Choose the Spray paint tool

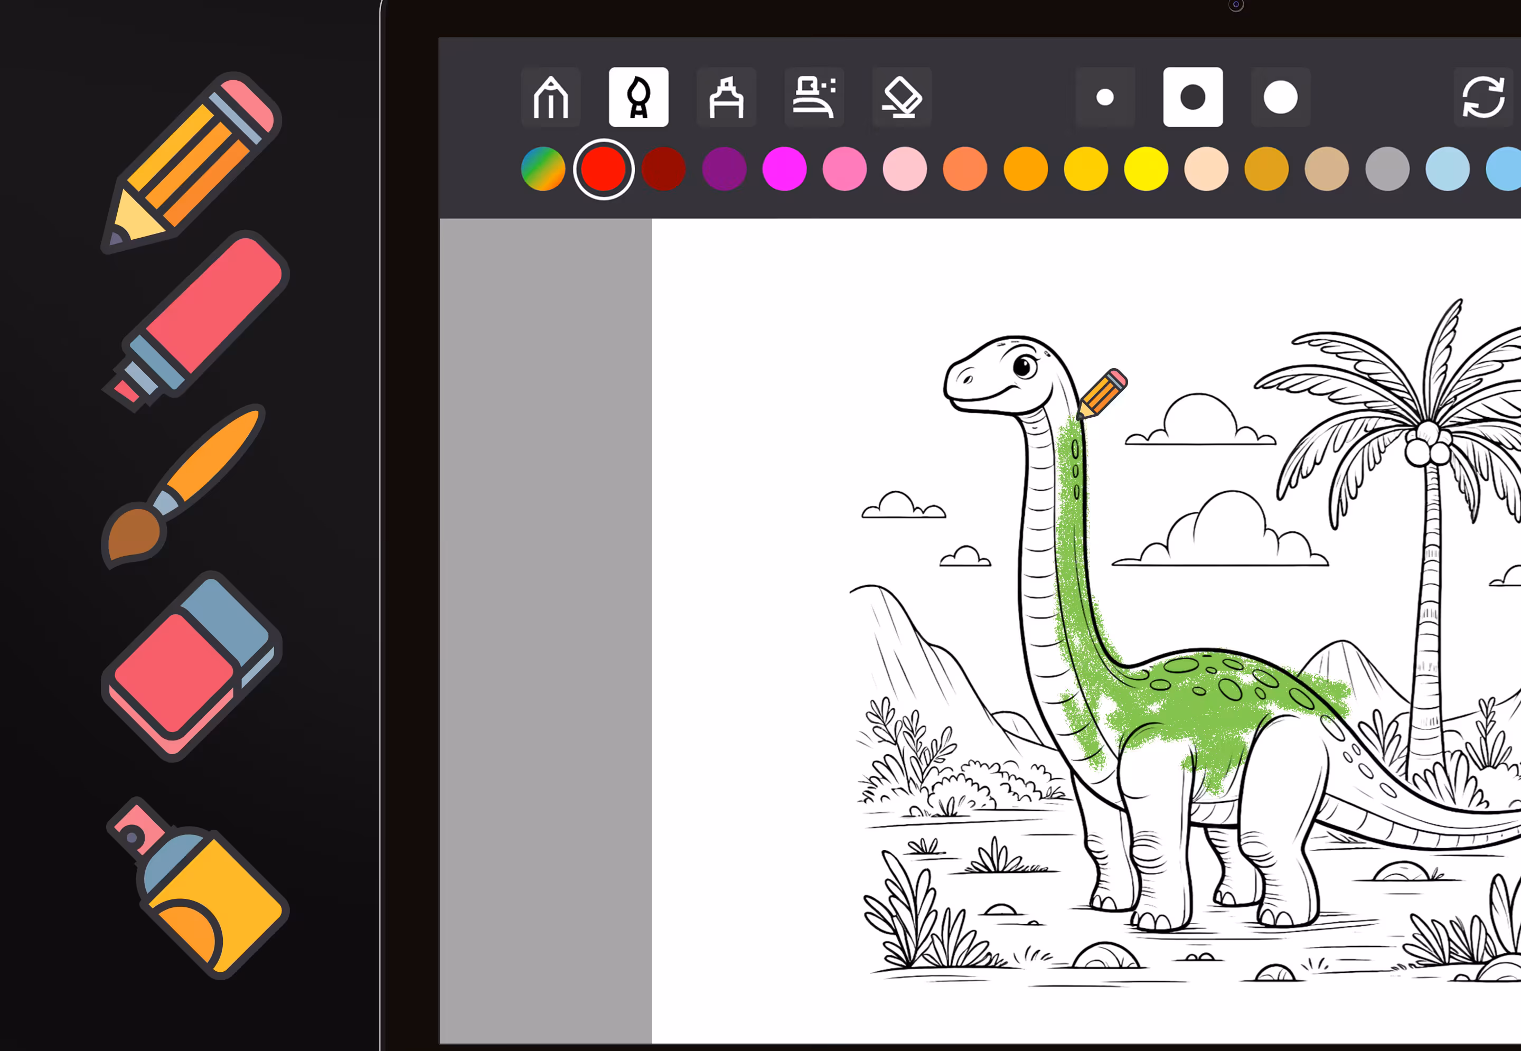pos(814,98)
